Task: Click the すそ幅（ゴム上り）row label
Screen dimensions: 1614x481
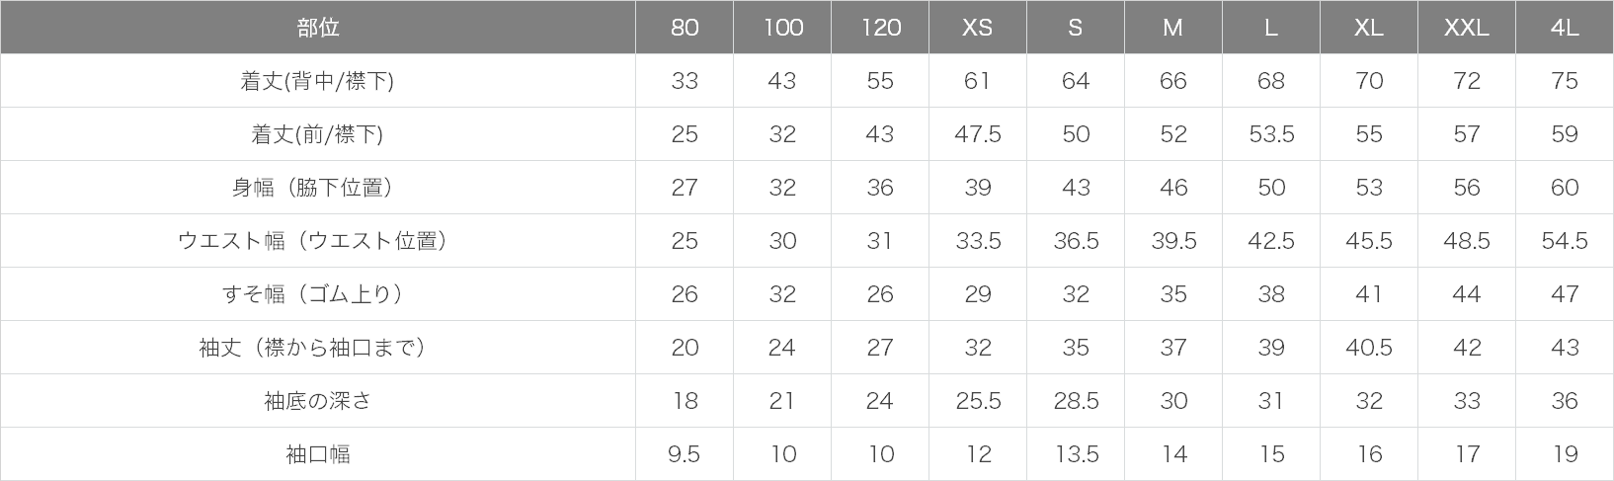Action: pyautogui.click(x=317, y=294)
